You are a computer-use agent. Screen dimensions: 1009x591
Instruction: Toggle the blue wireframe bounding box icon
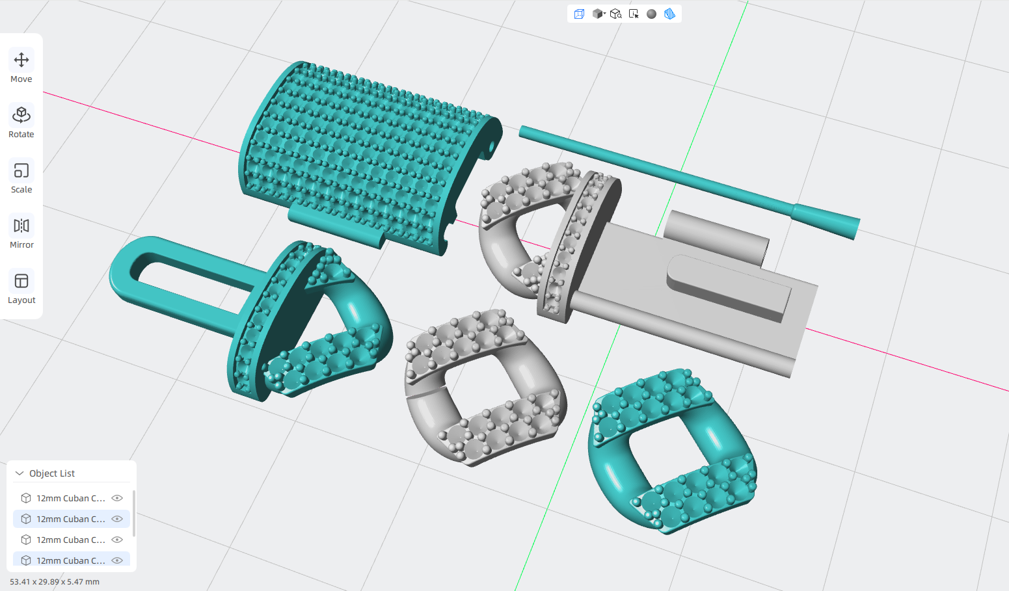point(579,14)
